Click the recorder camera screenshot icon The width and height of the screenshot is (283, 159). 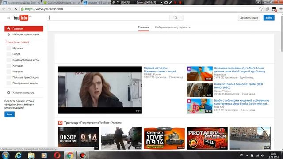point(166,3)
